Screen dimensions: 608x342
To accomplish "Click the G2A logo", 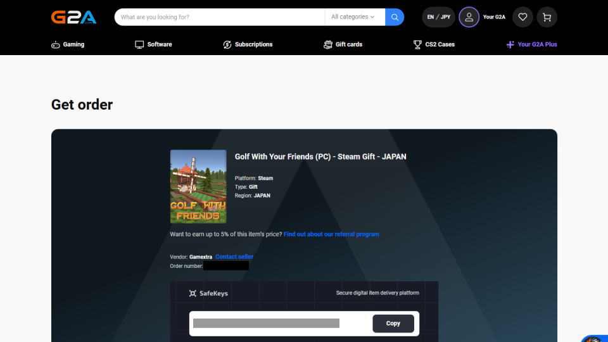I will point(73,17).
